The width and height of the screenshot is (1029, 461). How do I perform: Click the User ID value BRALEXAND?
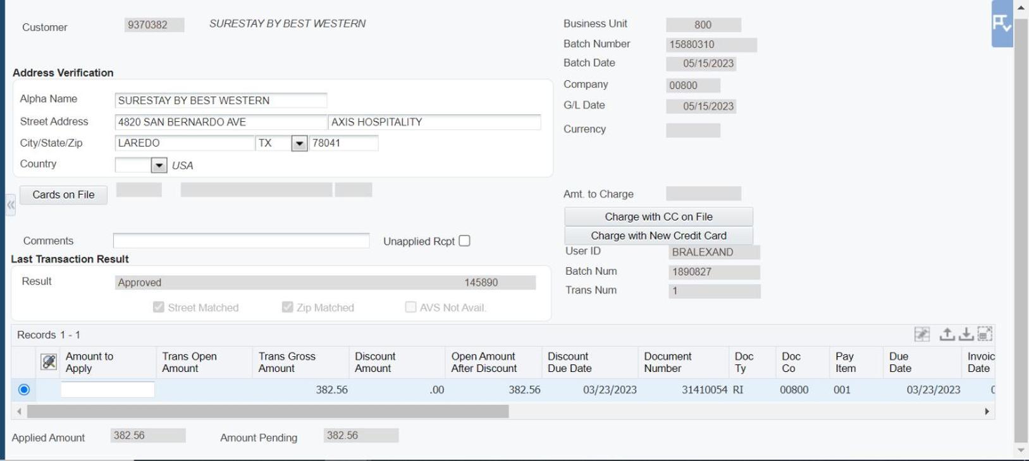(x=714, y=252)
